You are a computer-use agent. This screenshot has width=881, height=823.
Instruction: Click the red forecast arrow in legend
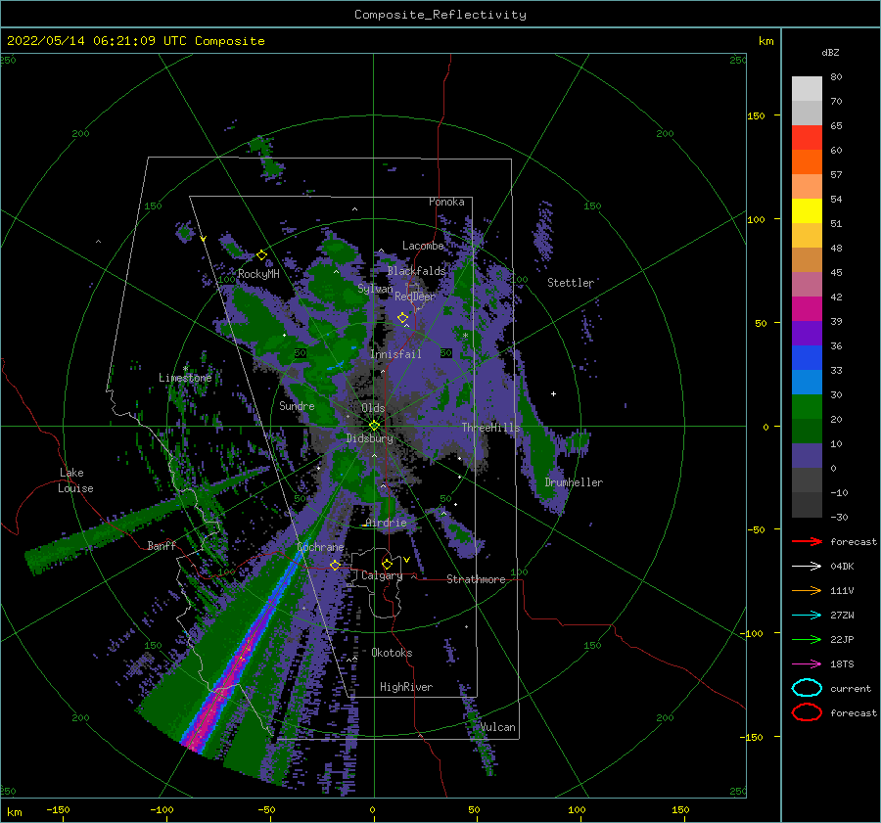[807, 541]
